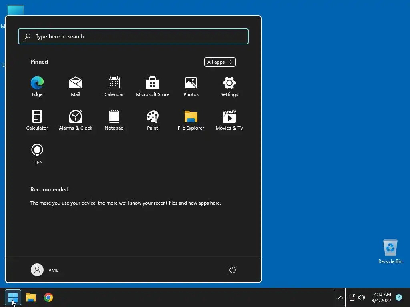The height and width of the screenshot is (307, 410).
Task: Click the recent files recommendation message
Action: pos(125,203)
